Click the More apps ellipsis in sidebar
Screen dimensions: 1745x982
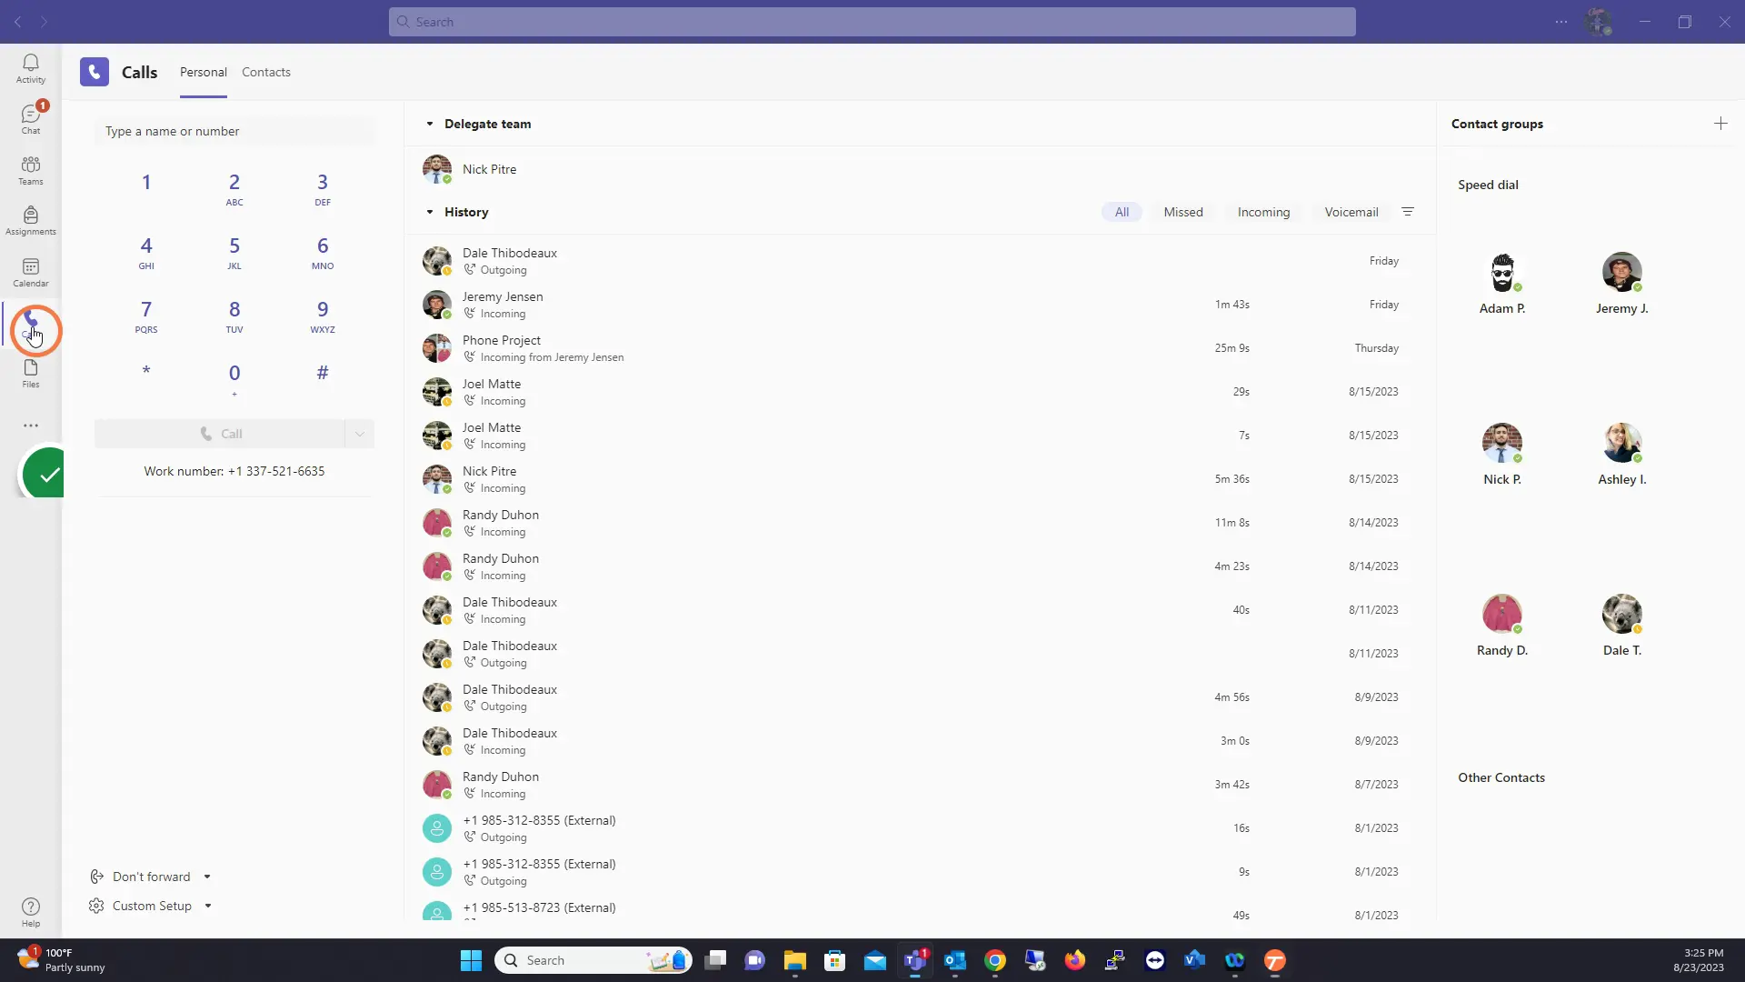[31, 426]
